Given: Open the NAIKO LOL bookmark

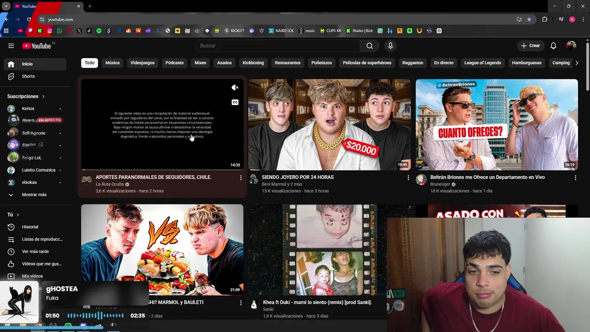Looking at the screenshot, I should (281, 31).
